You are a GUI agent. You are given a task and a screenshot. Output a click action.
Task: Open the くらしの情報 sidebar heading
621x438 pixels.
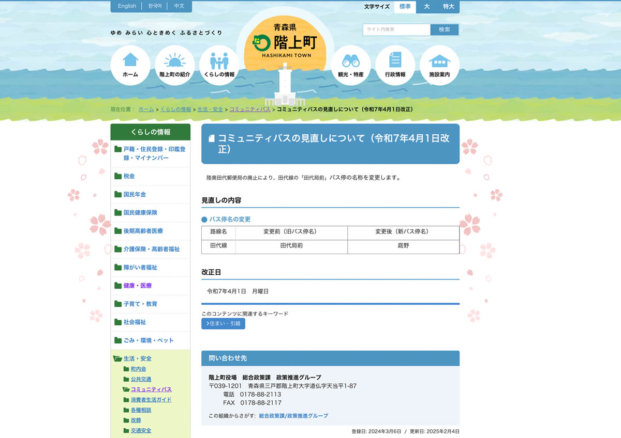coord(151,132)
